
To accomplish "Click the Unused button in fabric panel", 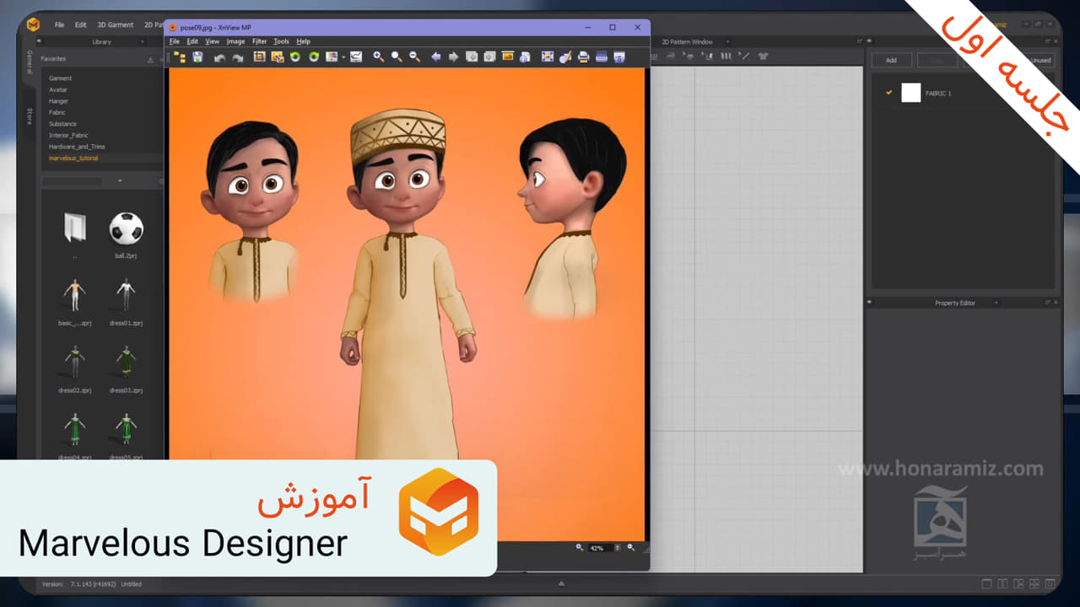I will click(x=1040, y=60).
